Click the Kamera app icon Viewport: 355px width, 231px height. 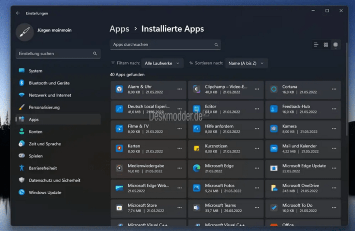click(274, 129)
